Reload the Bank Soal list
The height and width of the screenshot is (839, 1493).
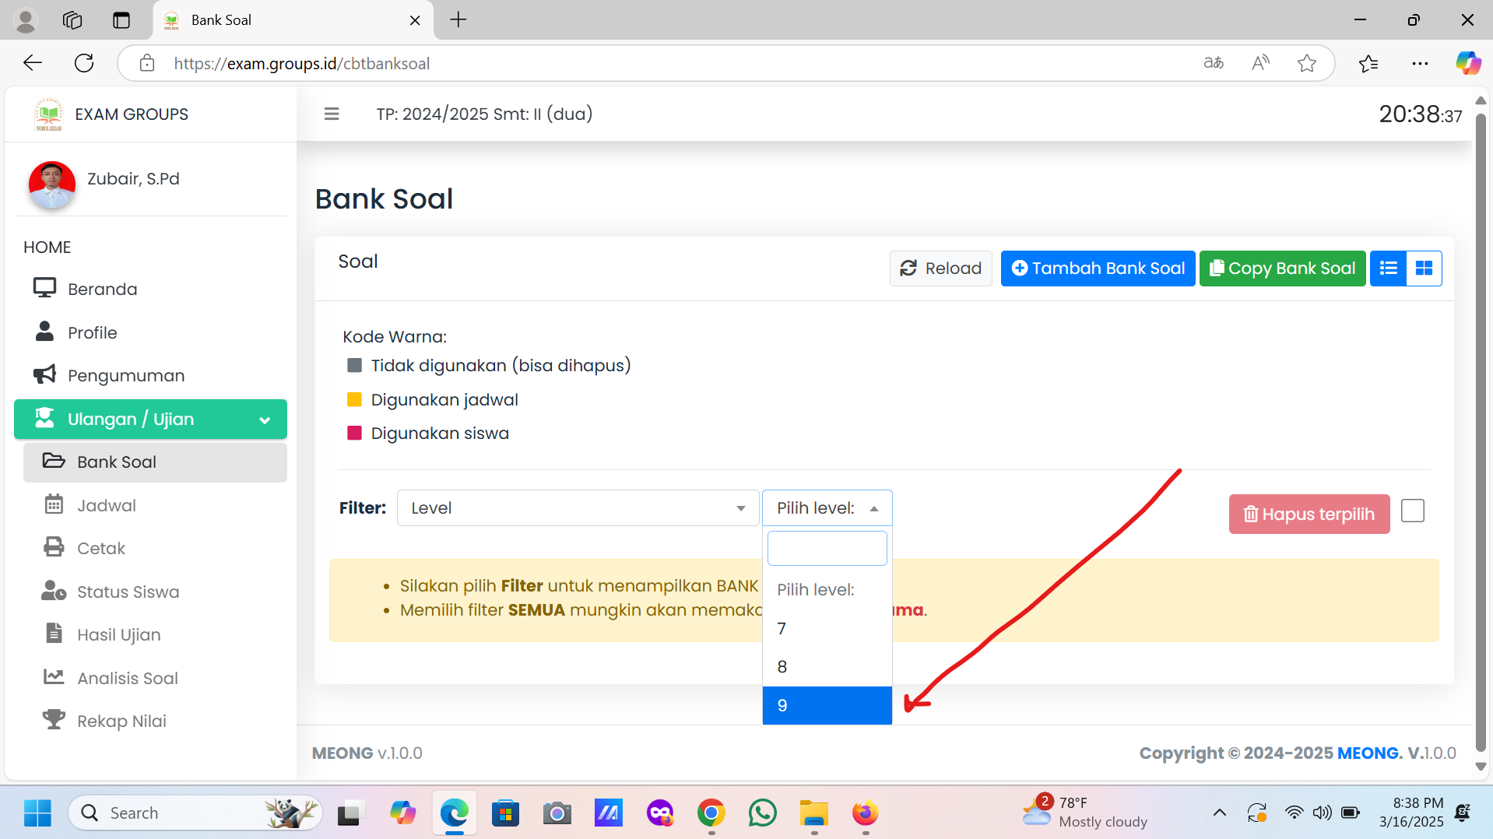coord(940,269)
